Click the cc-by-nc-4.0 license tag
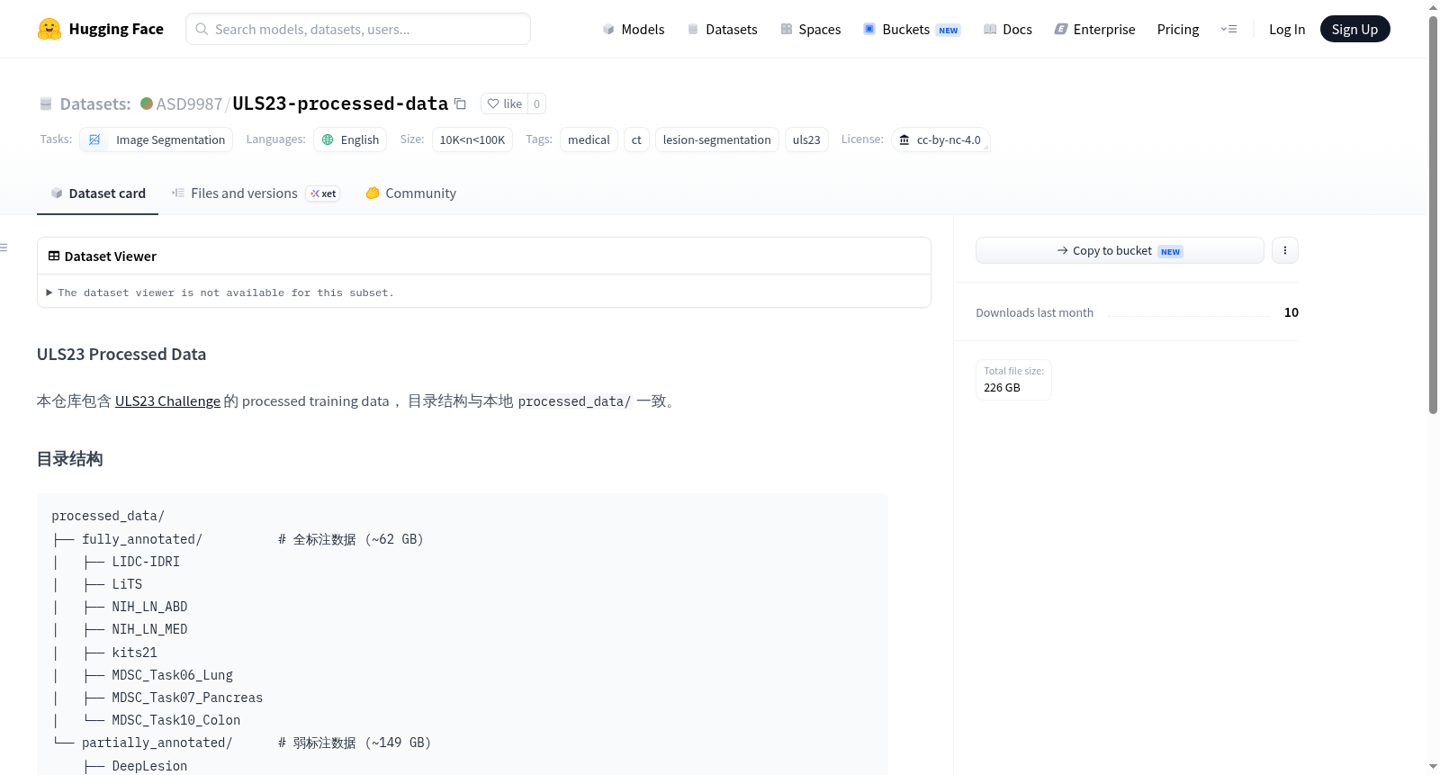Screen dimensions: 1440x775 [x=940, y=140]
